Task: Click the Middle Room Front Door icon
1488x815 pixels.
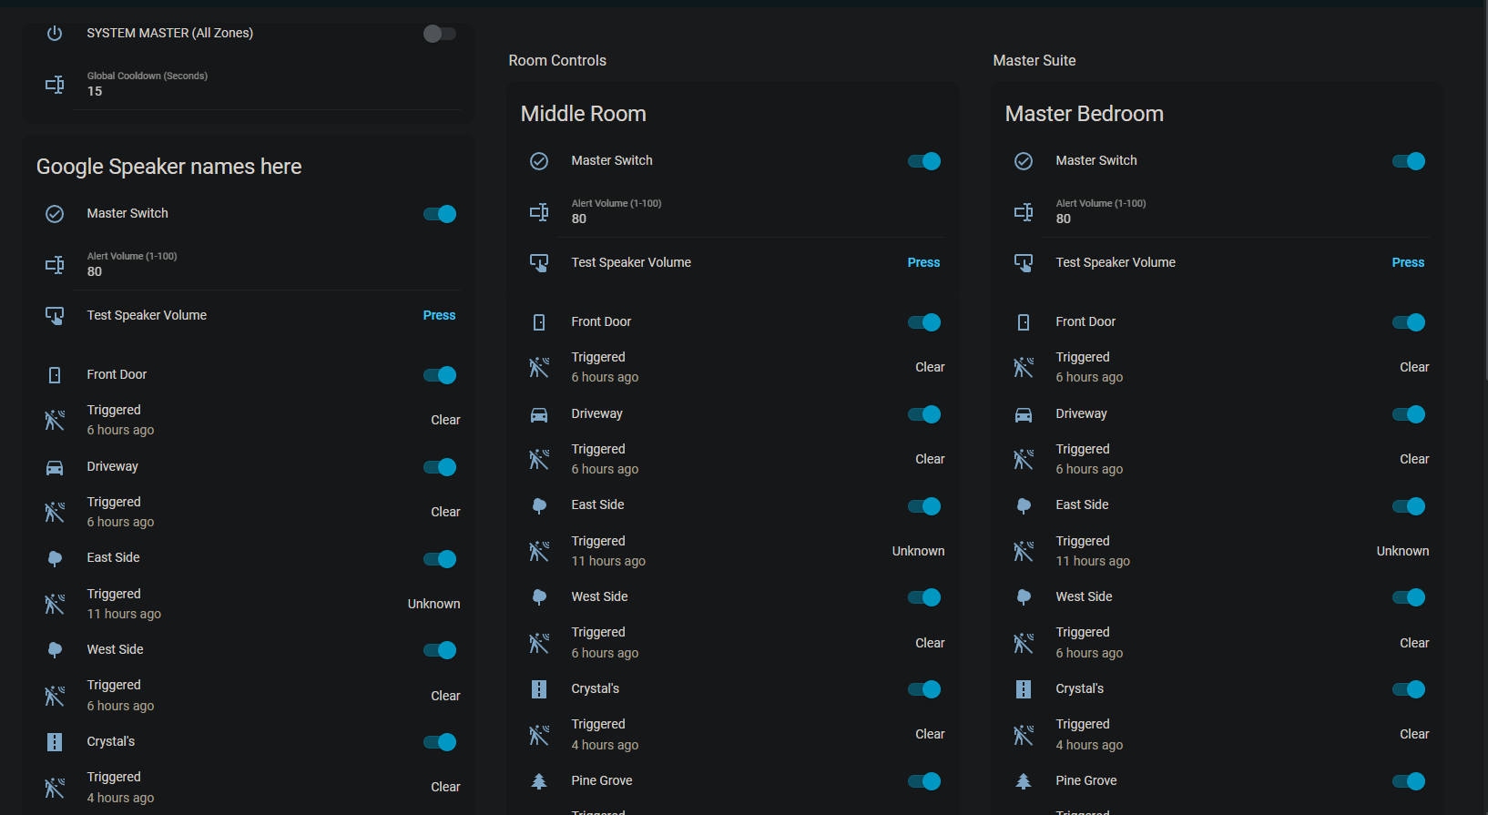Action: tap(539, 322)
